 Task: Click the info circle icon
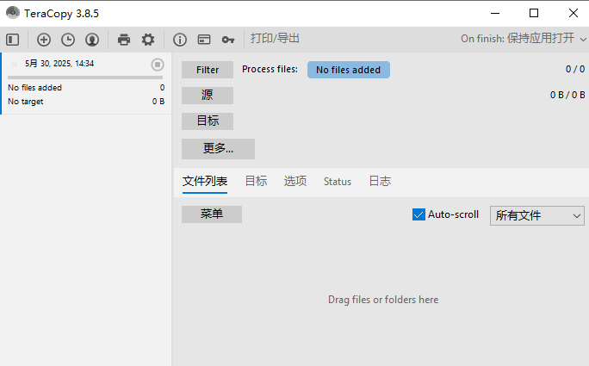(180, 40)
